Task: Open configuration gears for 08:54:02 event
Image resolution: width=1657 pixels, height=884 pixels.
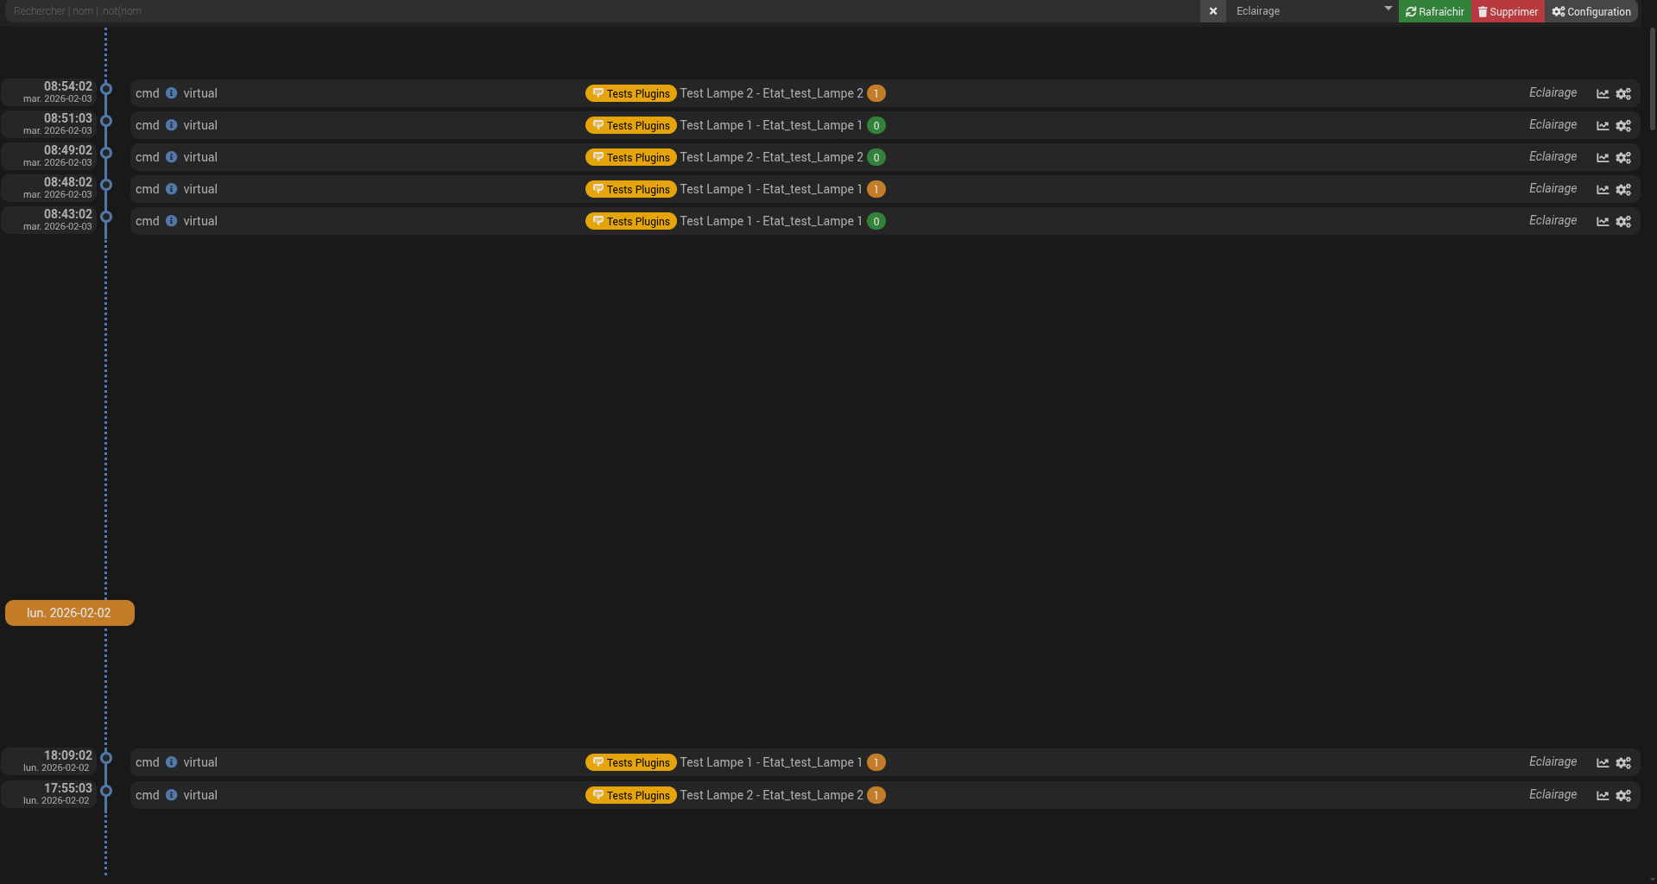Action: click(x=1623, y=94)
